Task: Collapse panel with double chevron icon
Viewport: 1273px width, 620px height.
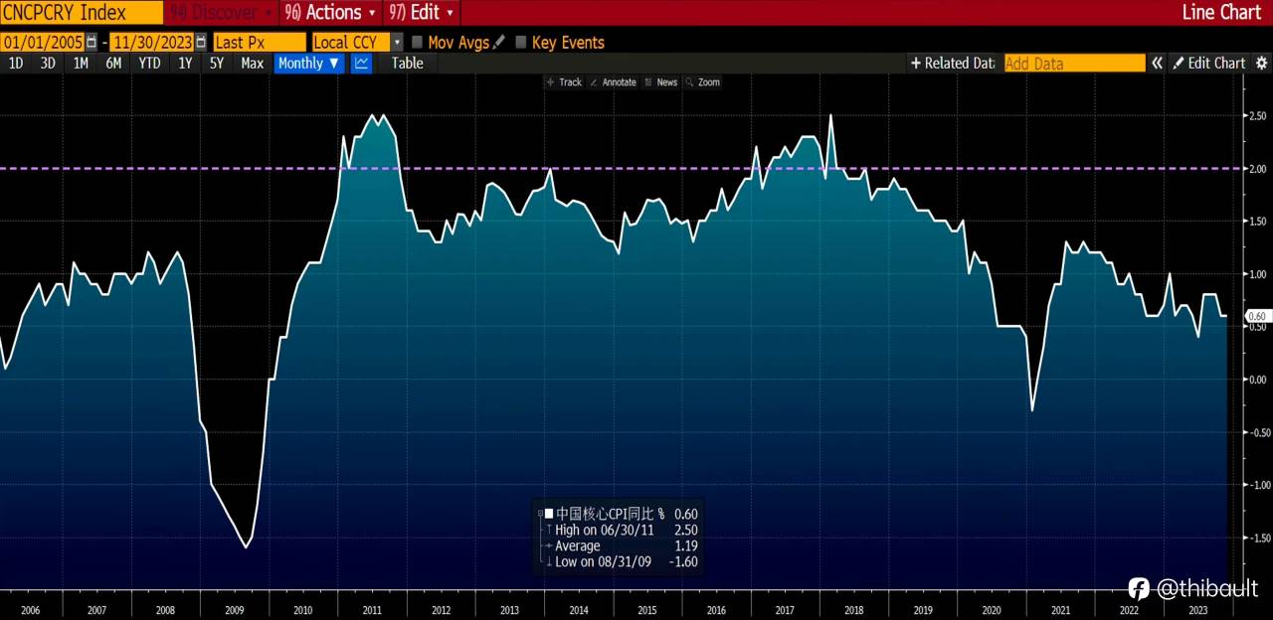Action: pyautogui.click(x=1158, y=63)
